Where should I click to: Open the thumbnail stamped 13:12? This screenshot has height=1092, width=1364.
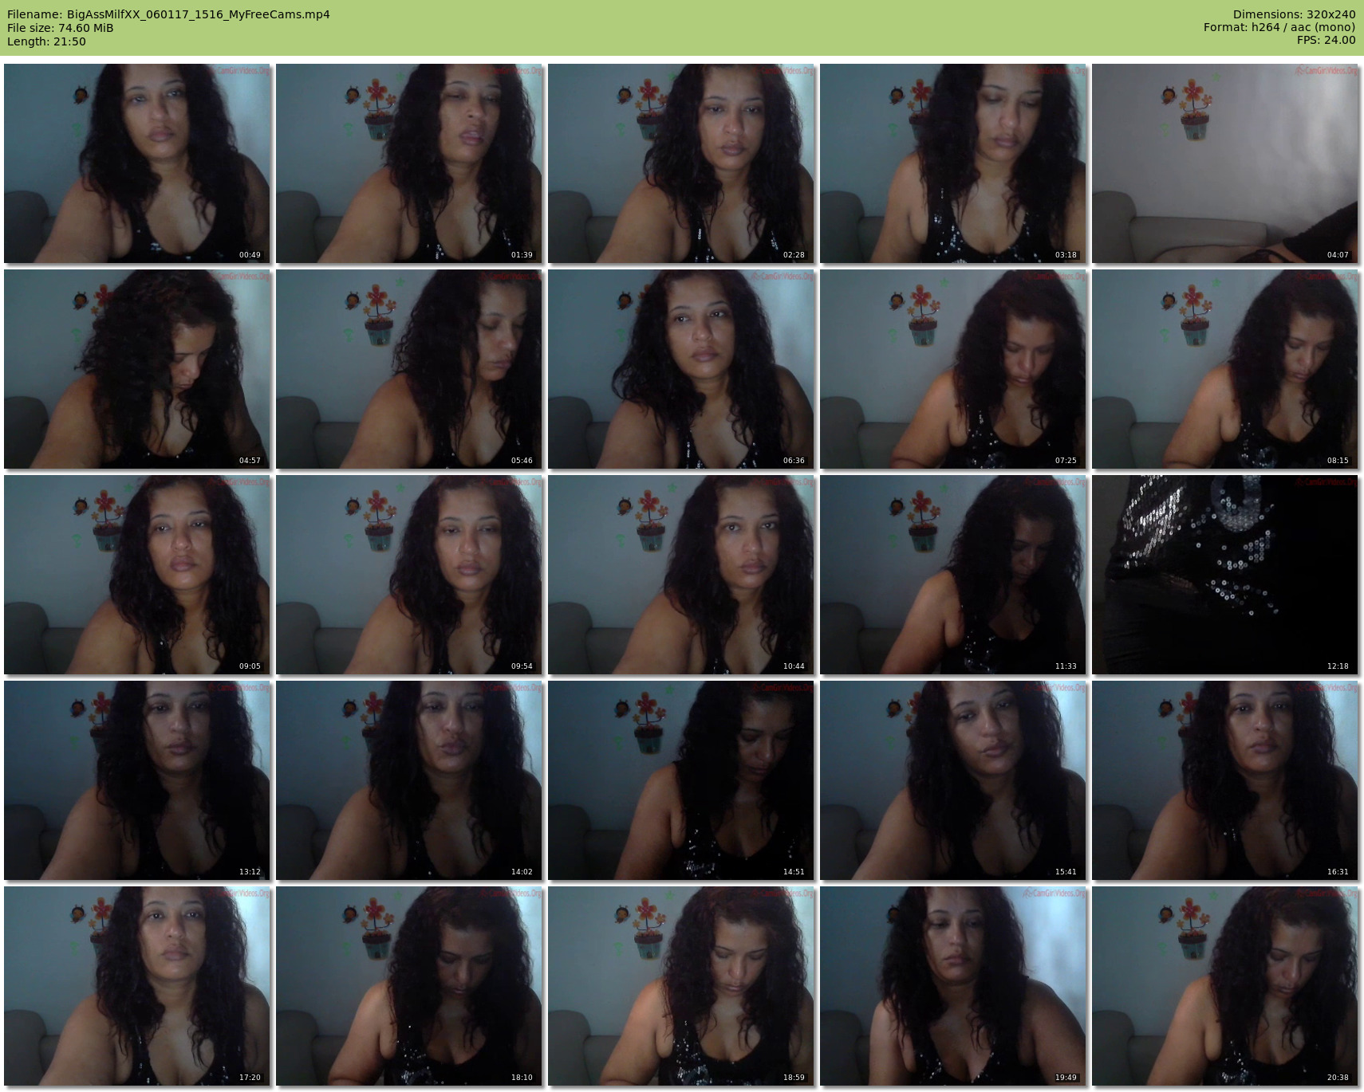pos(137,780)
